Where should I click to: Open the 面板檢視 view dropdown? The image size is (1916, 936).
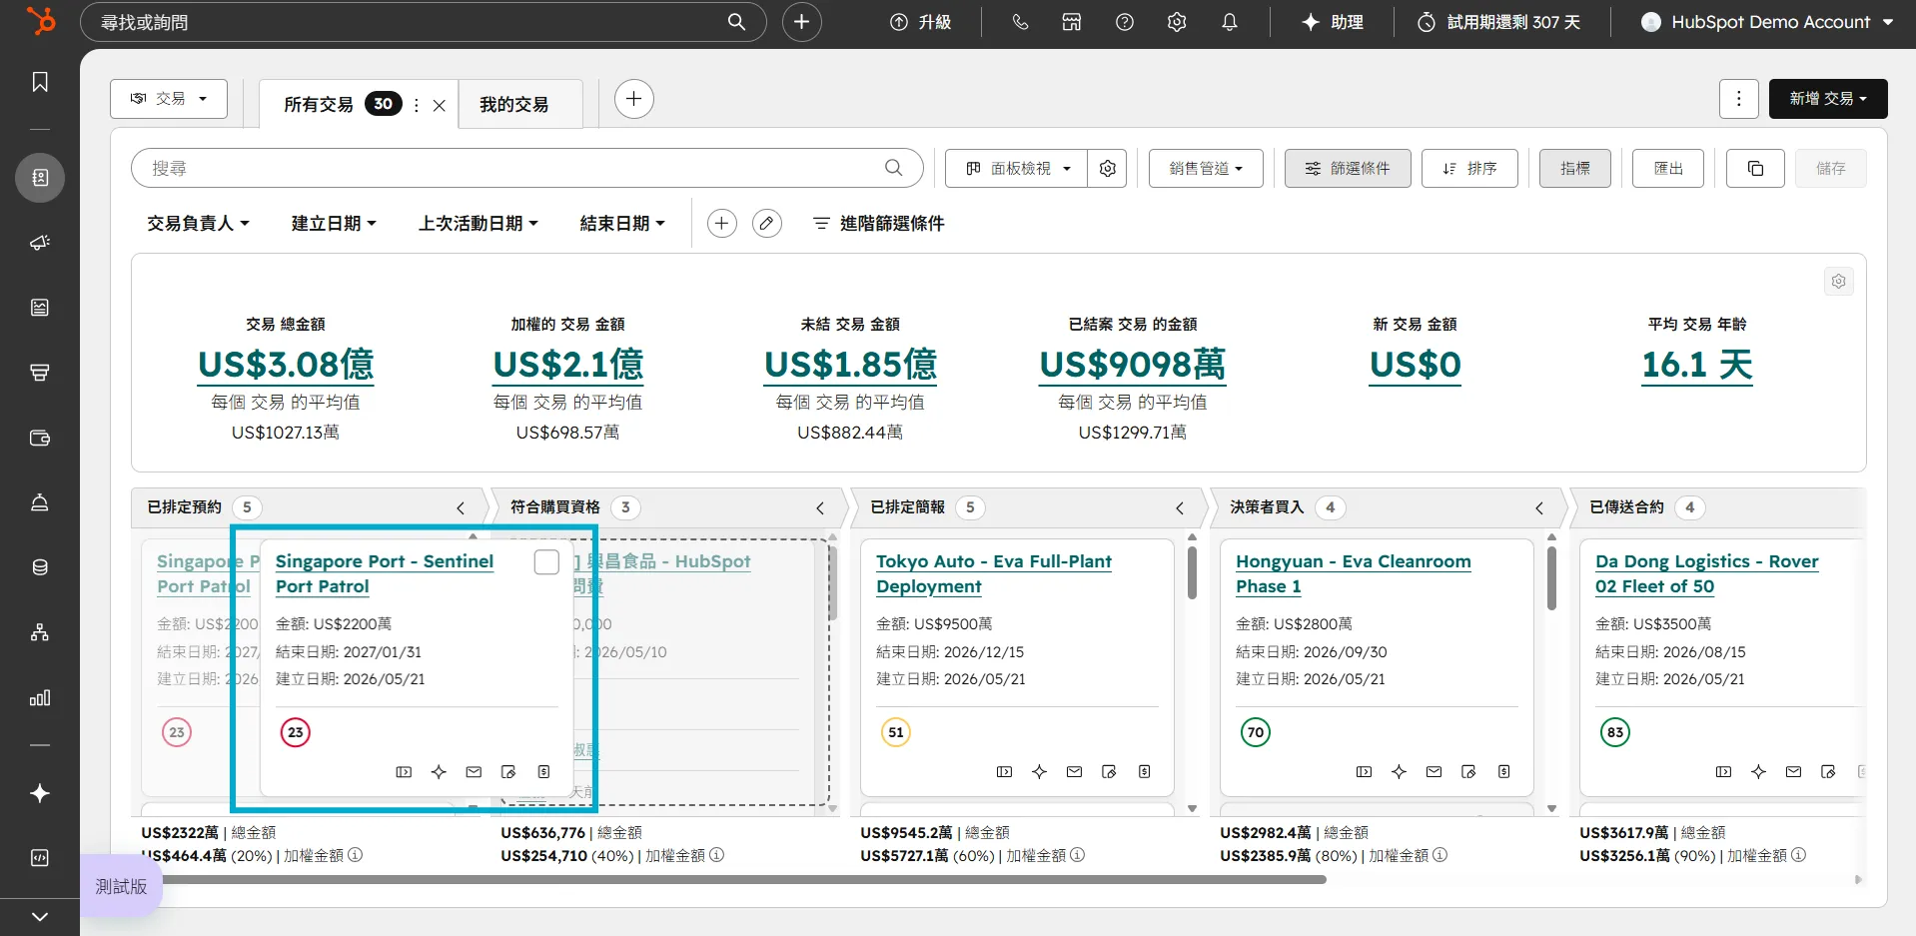point(1018,169)
